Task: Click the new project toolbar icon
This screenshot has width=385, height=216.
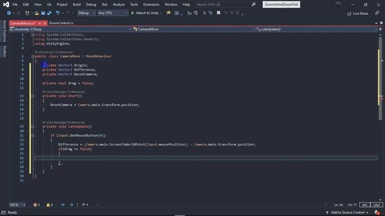Action: click(x=27, y=13)
